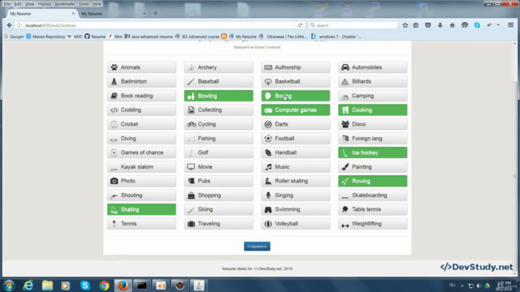Unselect the Rowing hobby
The width and height of the screenshot is (520, 292).
click(372, 181)
